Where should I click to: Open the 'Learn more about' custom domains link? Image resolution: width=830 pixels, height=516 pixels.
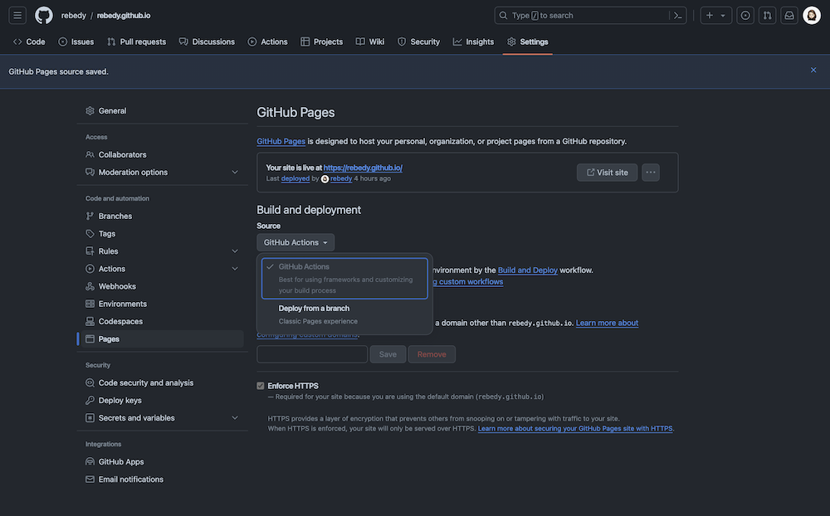click(x=607, y=323)
